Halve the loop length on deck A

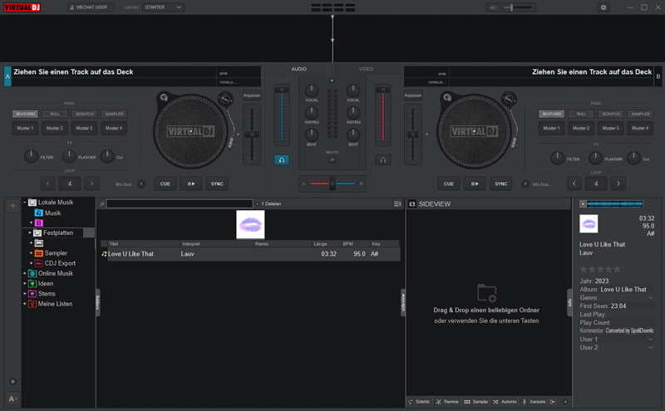pyautogui.click(x=48, y=183)
